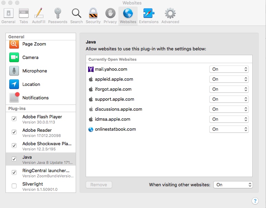This screenshot has width=266, height=208.
Task: Enable the Silverlight plug-in checkbox
Action: pyautogui.click(x=14, y=186)
